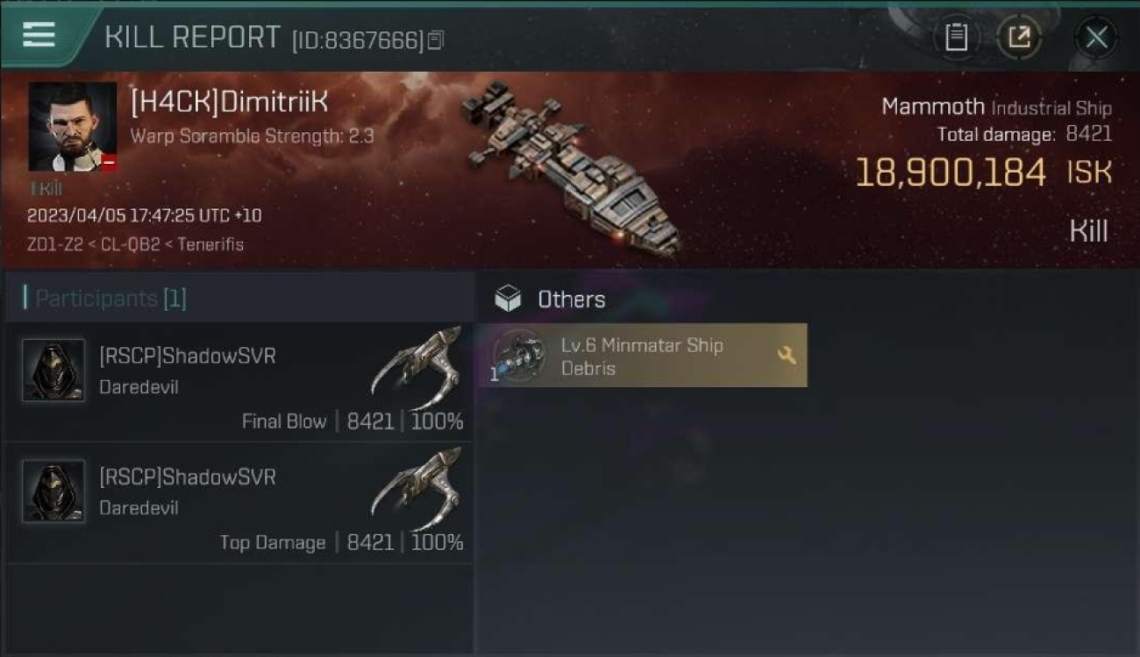Open the Others cube icon
Screen dimensions: 1140x657
tap(508, 300)
